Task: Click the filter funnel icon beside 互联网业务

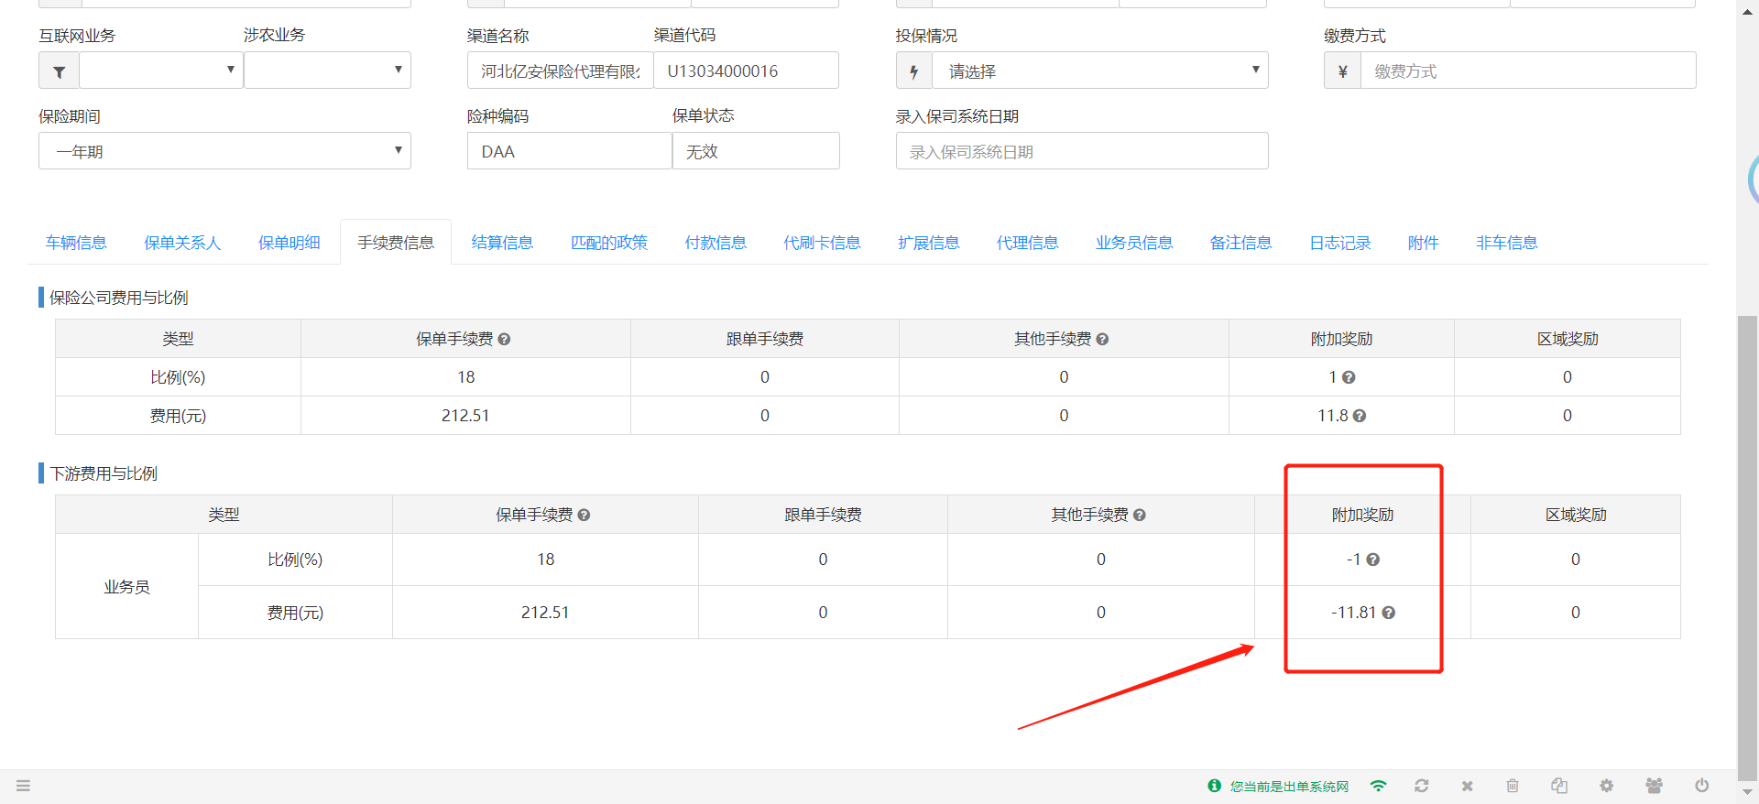Action: (59, 71)
